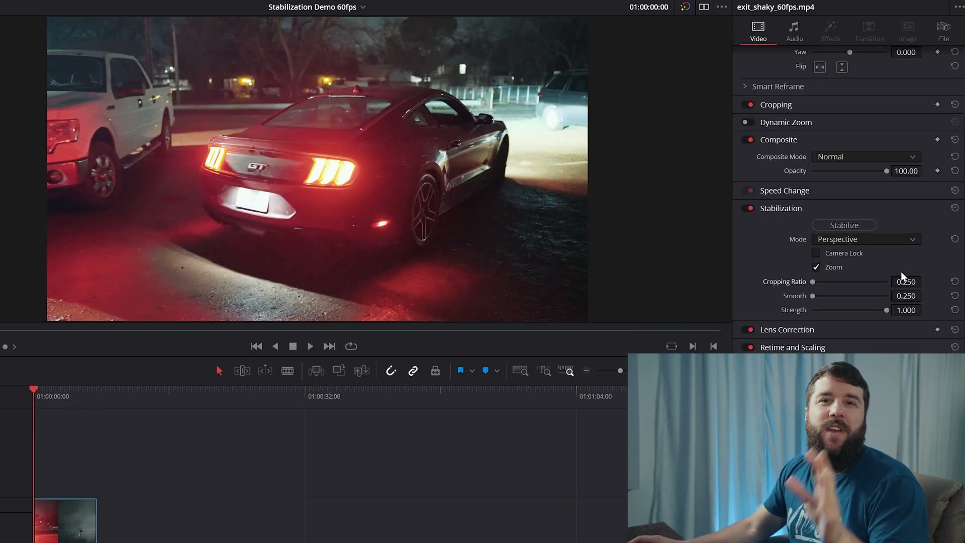
Task: Open the Composite Mode dropdown
Action: [x=866, y=157]
